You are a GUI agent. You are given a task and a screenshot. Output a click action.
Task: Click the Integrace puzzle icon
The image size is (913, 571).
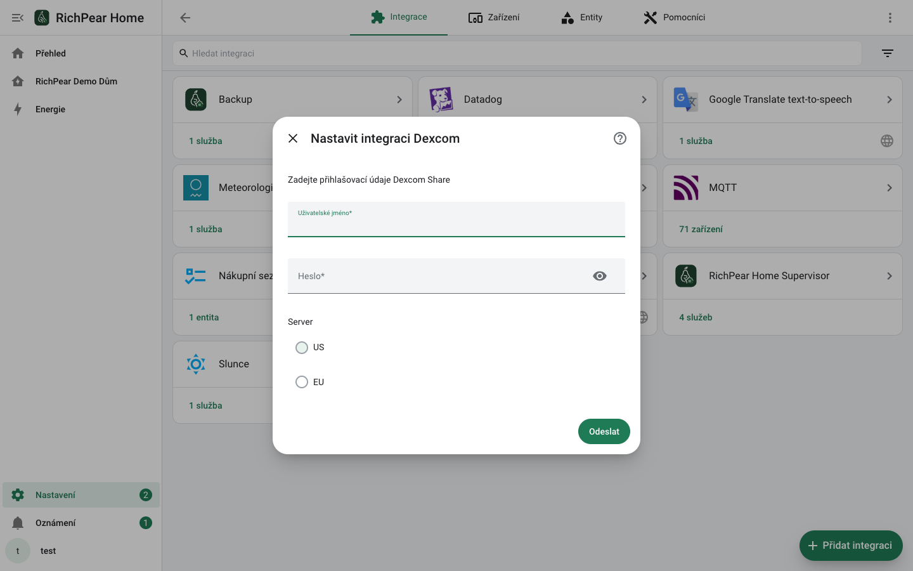[378, 17]
